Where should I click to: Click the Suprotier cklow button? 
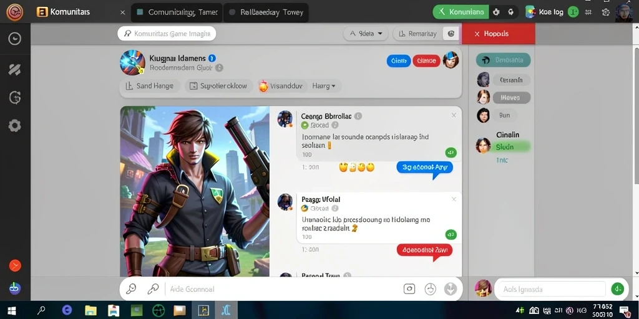(219, 86)
